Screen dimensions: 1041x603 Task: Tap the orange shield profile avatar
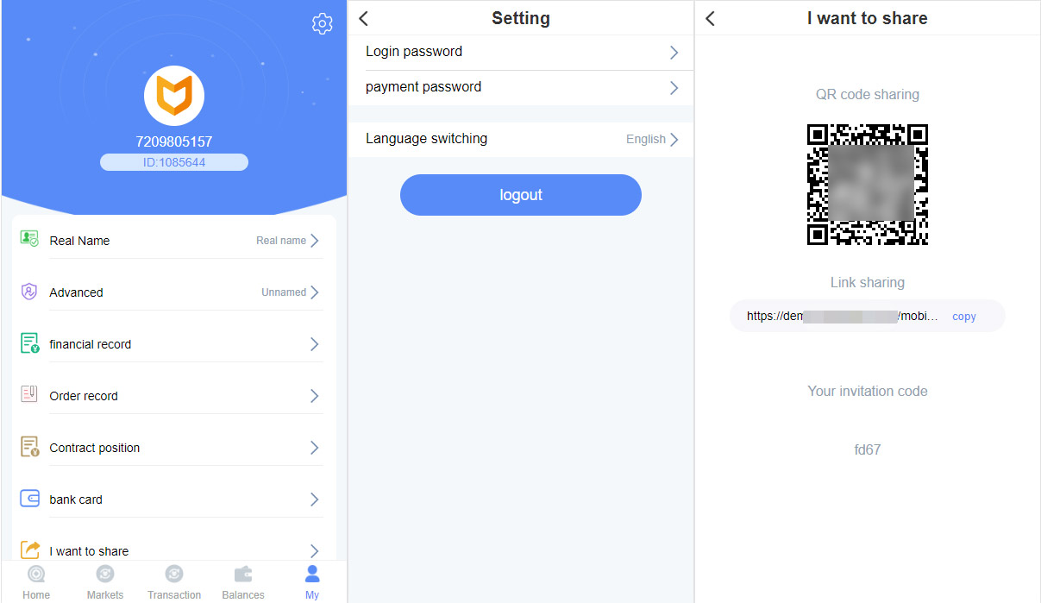tap(174, 96)
